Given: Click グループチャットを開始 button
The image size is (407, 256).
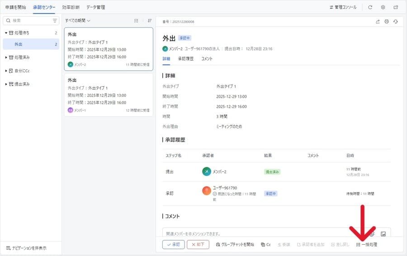Looking at the screenshot, I should [x=235, y=245].
